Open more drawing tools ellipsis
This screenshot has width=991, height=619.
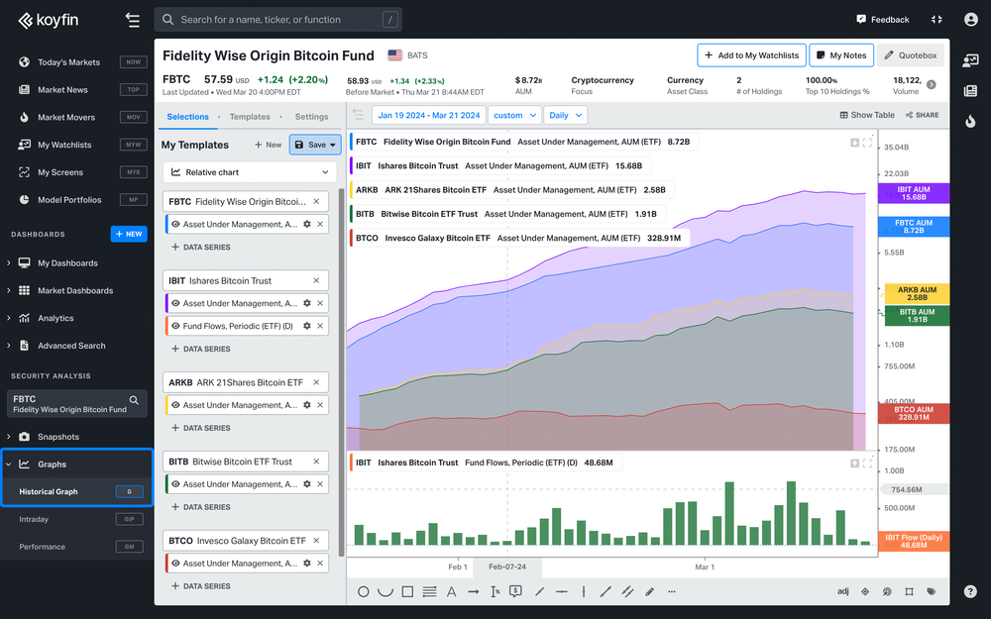[671, 592]
